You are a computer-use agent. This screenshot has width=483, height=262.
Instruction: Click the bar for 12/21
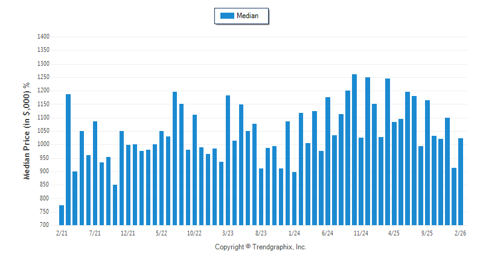[128, 185]
